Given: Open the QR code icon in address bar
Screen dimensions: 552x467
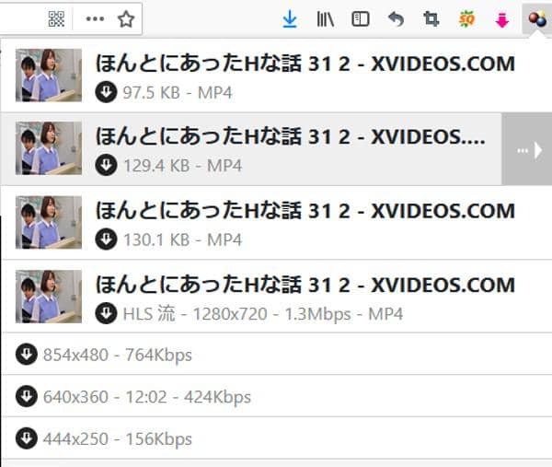Looking at the screenshot, I should 56,18.
